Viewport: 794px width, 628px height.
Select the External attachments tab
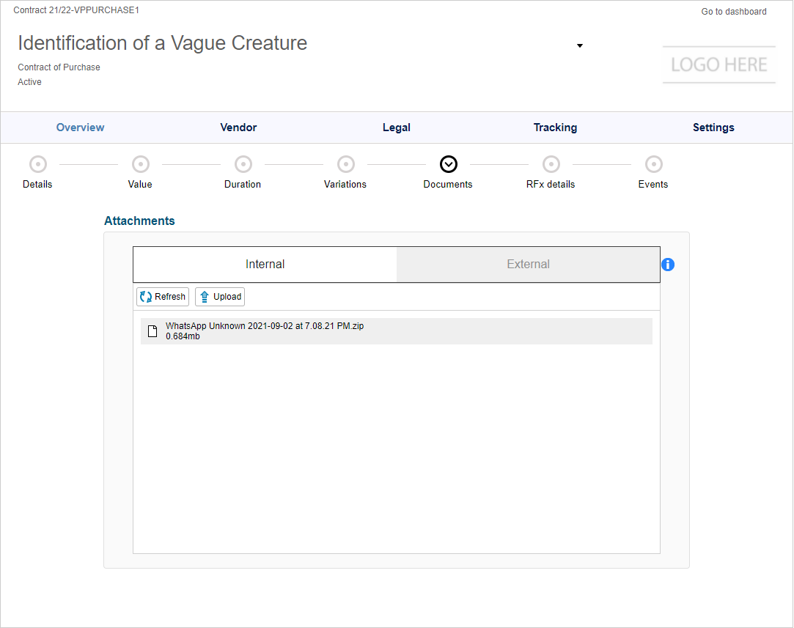528,264
